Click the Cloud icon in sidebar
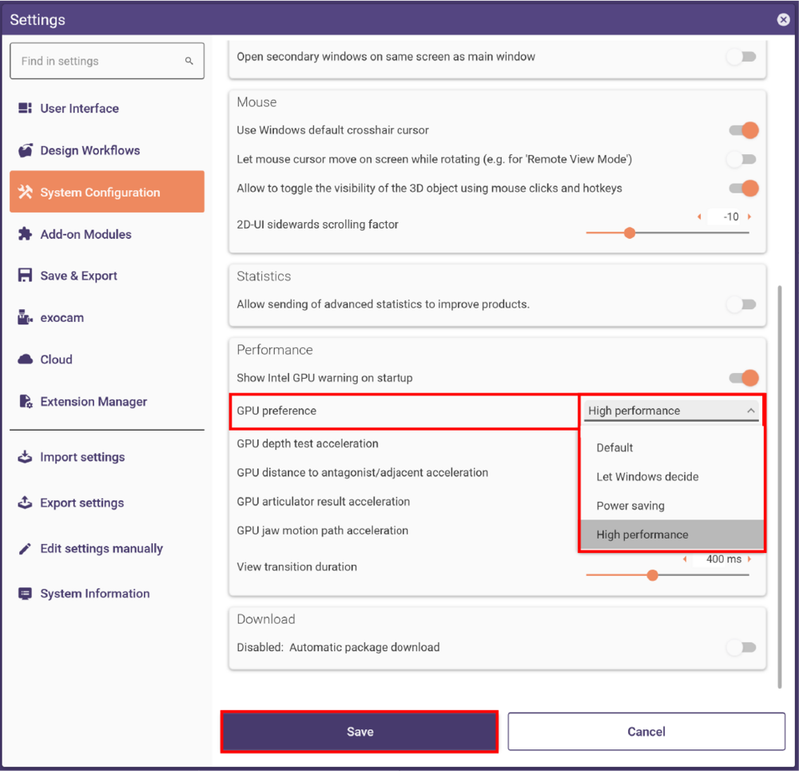 pos(25,360)
